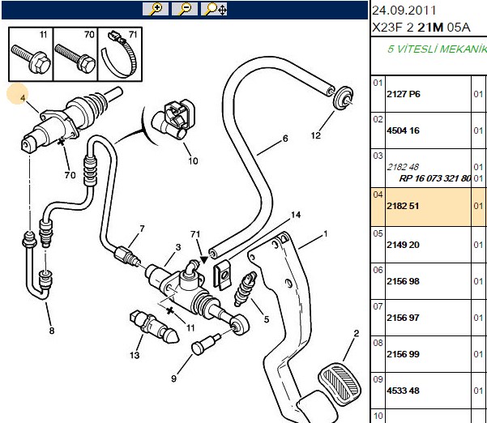Image resolution: width=487 pixels, height=423 pixels.
Task: Click part number 2156 97
Action: [x=403, y=318]
